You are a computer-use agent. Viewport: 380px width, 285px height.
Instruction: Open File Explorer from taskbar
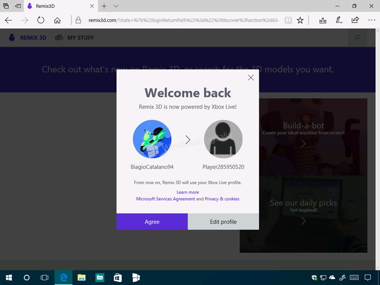tap(82, 277)
